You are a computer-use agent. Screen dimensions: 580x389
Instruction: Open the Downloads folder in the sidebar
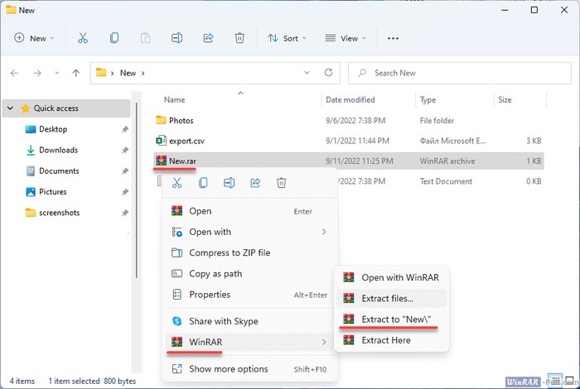point(58,150)
